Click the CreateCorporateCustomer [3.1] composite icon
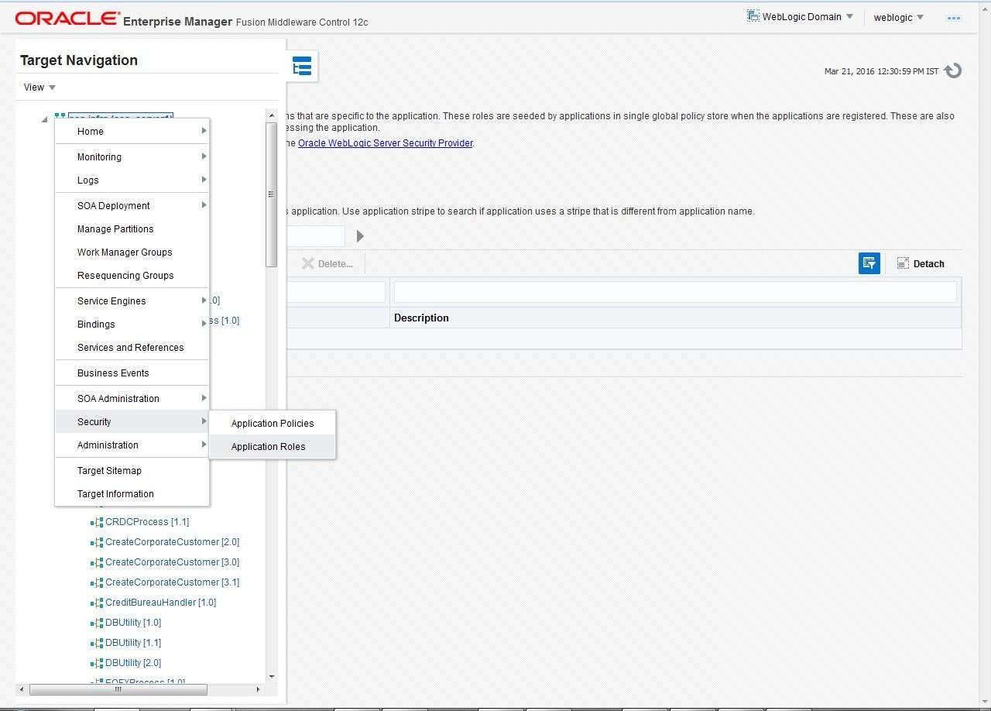This screenshot has width=991, height=711. [97, 582]
